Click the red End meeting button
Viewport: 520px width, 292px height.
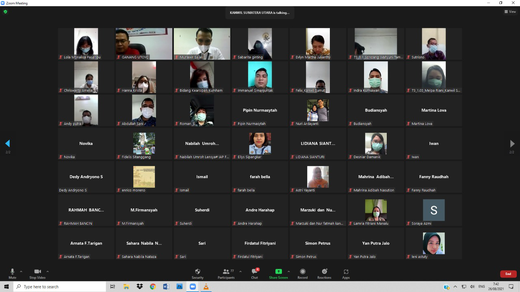click(x=508, y=274)
